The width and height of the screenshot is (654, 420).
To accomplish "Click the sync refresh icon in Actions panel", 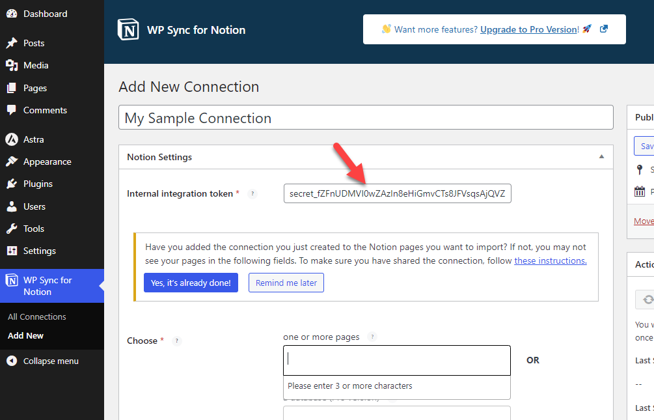I will click(x=647, y=300).
